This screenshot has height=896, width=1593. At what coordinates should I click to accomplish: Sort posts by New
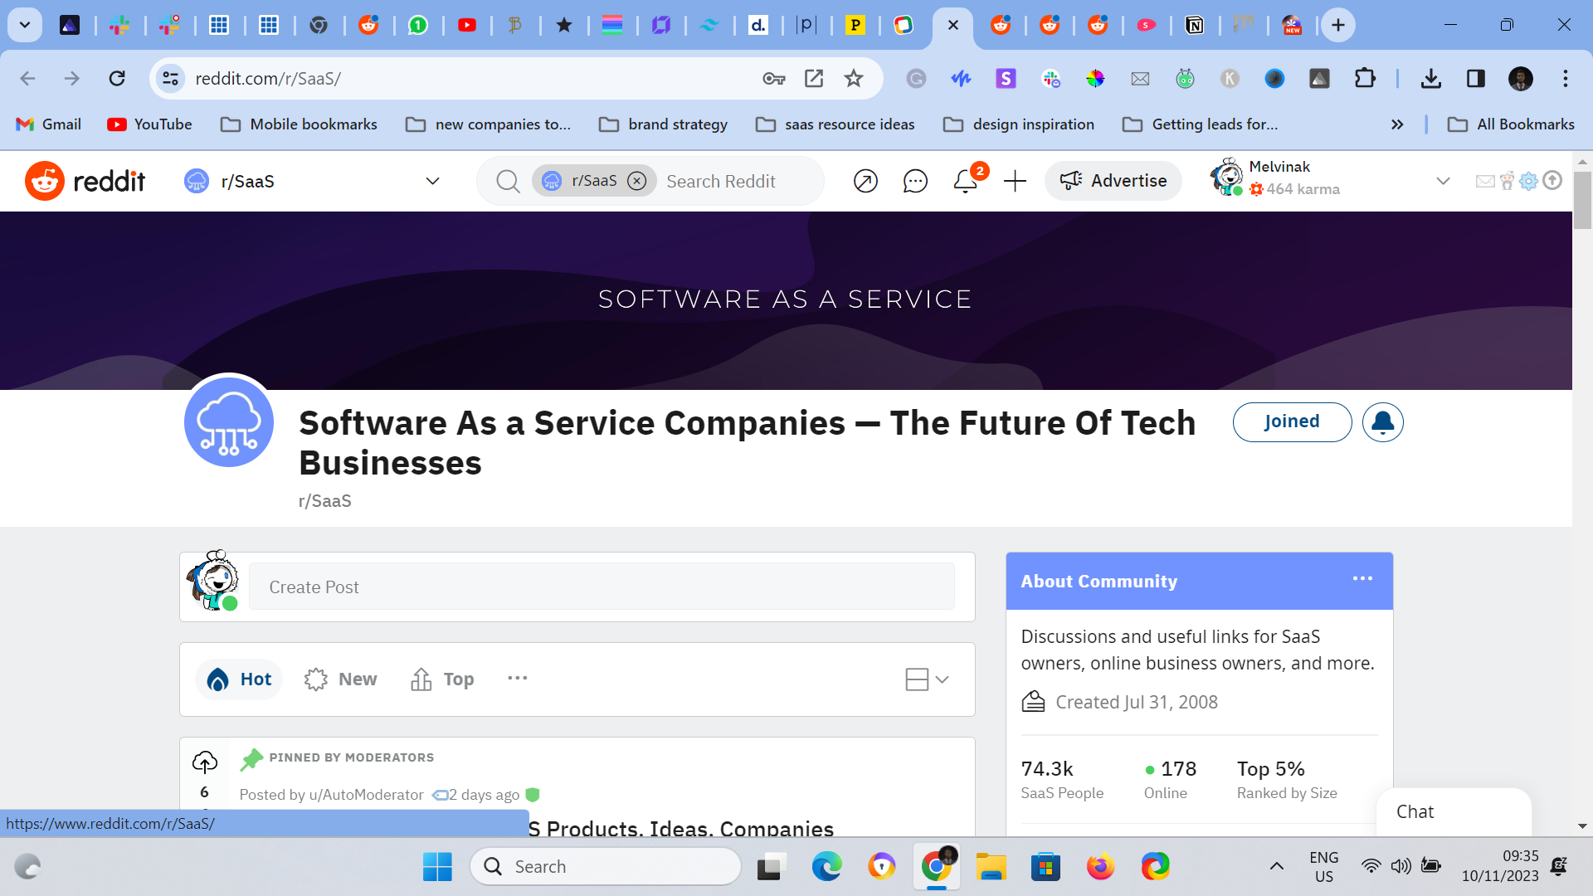coord(341,679)
